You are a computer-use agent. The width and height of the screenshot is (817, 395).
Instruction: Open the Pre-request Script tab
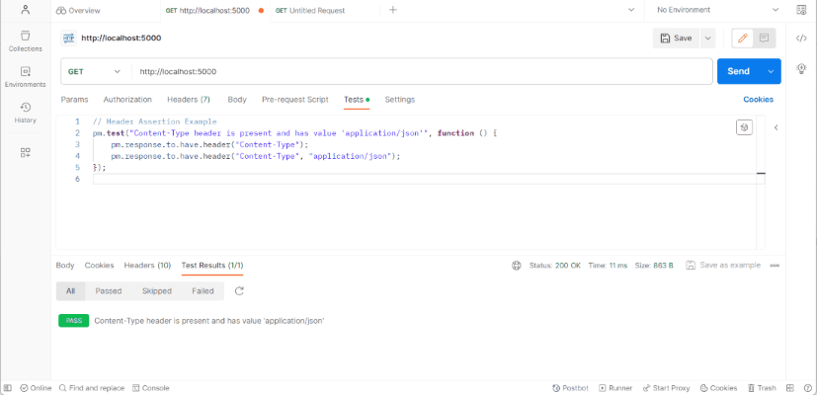point(295,99)
